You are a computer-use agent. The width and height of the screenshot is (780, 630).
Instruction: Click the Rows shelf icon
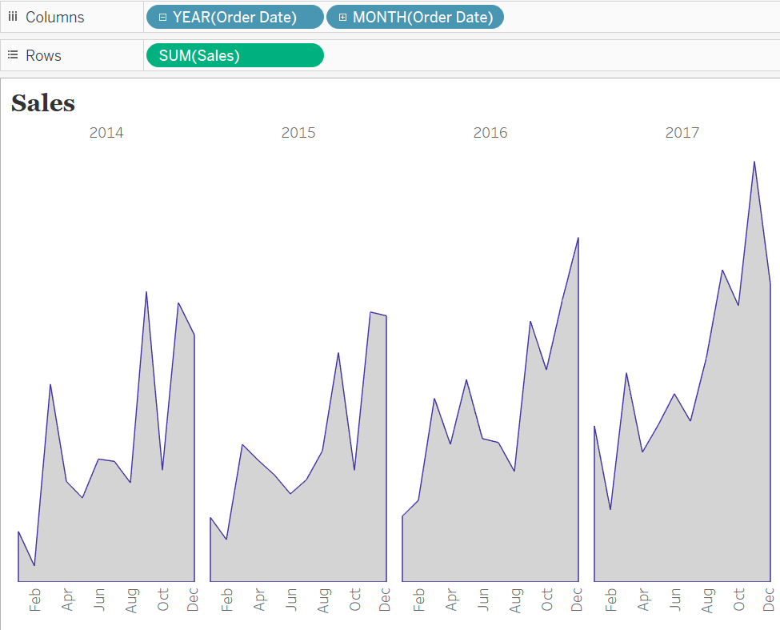11,54
